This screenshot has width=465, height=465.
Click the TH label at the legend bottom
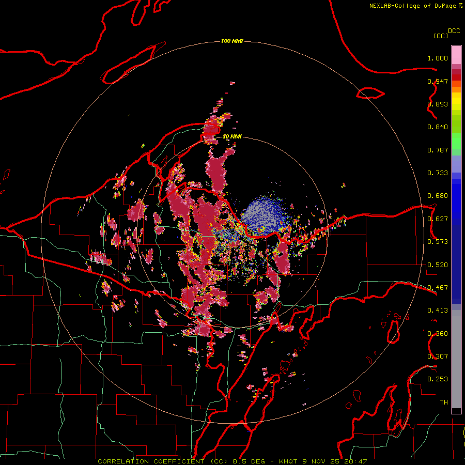point(444,402)
